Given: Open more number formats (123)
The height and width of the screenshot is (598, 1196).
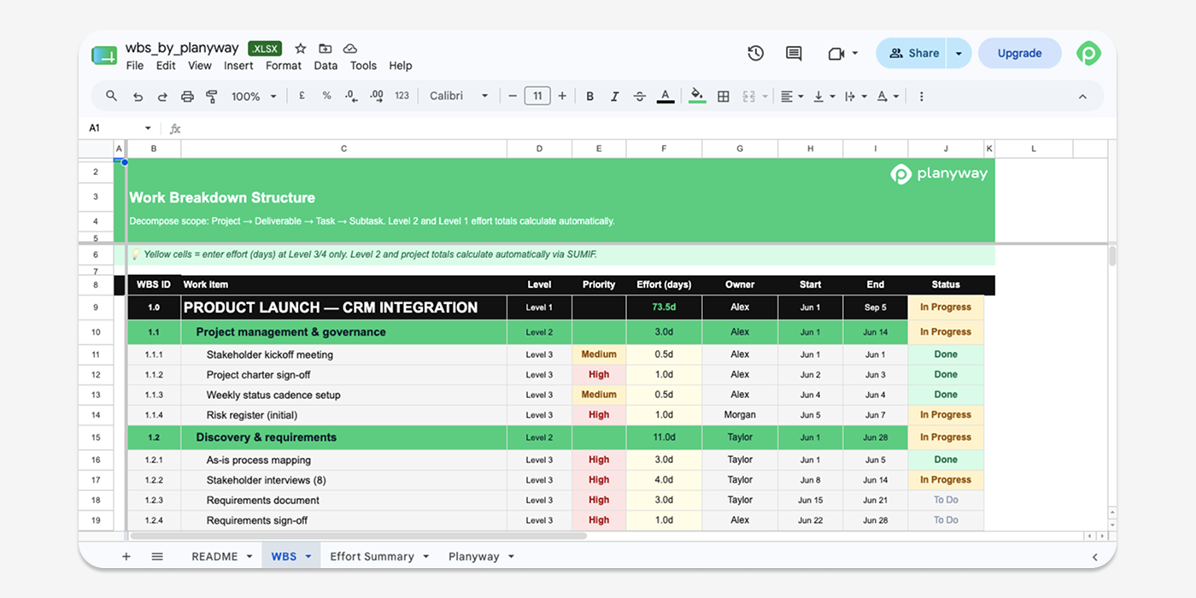Looking at the screenshot, I should coord(402,97).
